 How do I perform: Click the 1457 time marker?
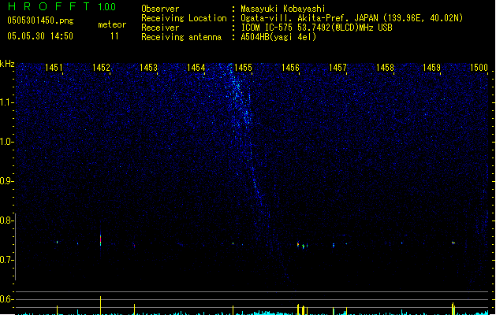click(338, 68)
